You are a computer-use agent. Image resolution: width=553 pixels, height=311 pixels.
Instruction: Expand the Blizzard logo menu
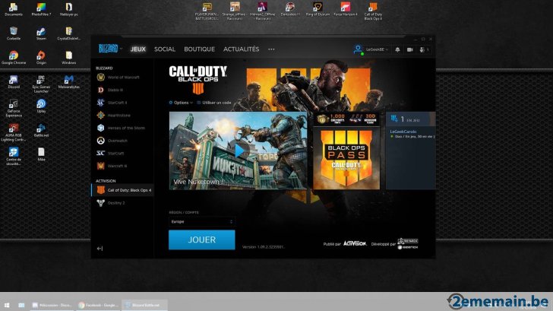point(110,49)
